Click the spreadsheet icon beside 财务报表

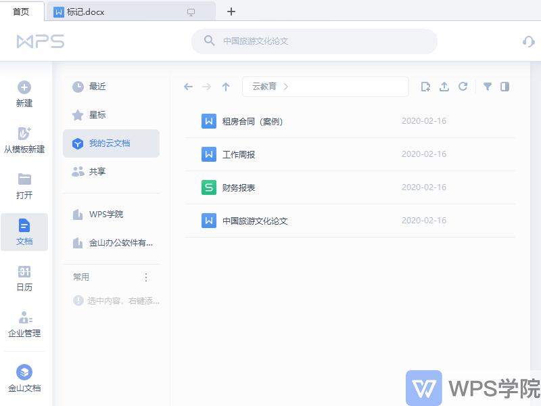209,187
